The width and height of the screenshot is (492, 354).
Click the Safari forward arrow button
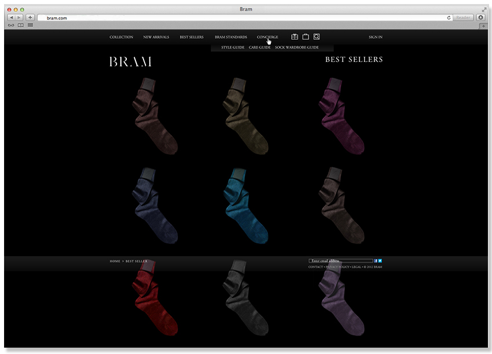[x=19, y=17]
